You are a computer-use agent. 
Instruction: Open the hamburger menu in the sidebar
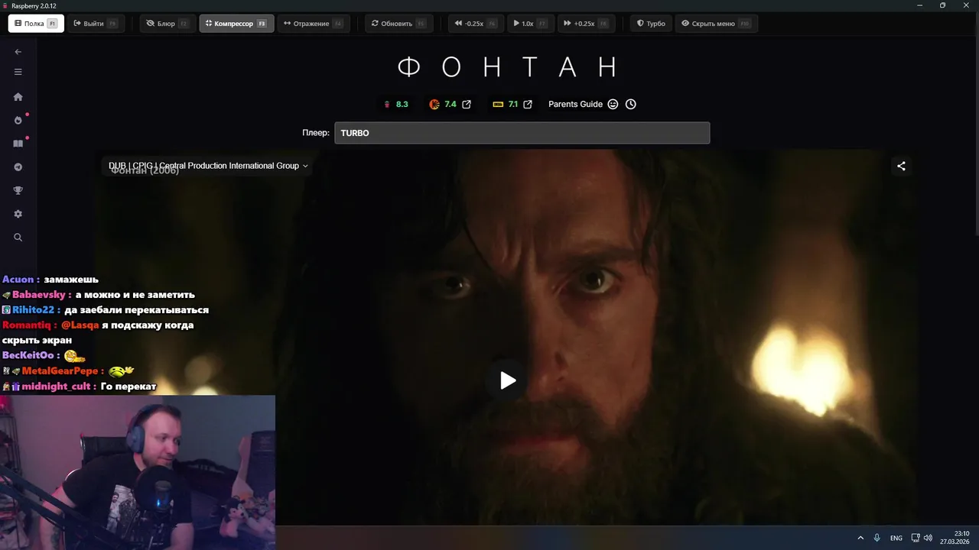(x=18, y=72)
